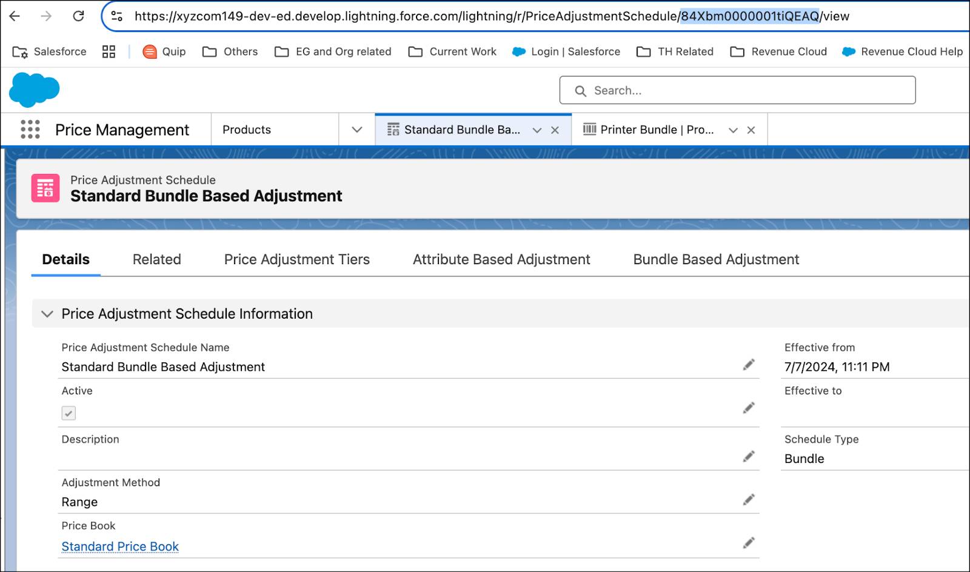The height and width of the screenshot is (572, 970).
Task: Close the Standard Bundle Ba... tab
Action: (x=555, y=130)
